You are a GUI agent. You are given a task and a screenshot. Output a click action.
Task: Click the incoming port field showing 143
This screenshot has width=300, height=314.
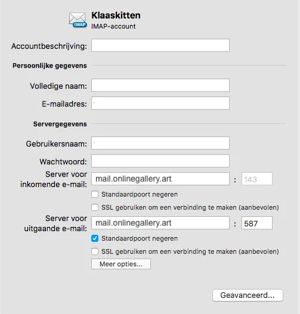(x=257, y=179)
